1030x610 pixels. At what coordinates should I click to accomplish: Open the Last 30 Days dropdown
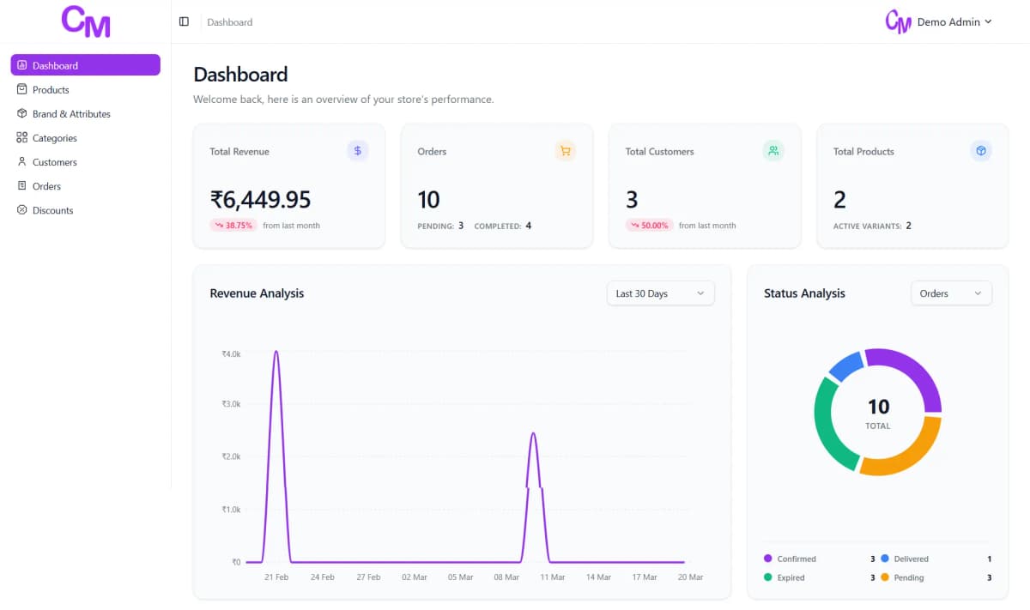660,293
